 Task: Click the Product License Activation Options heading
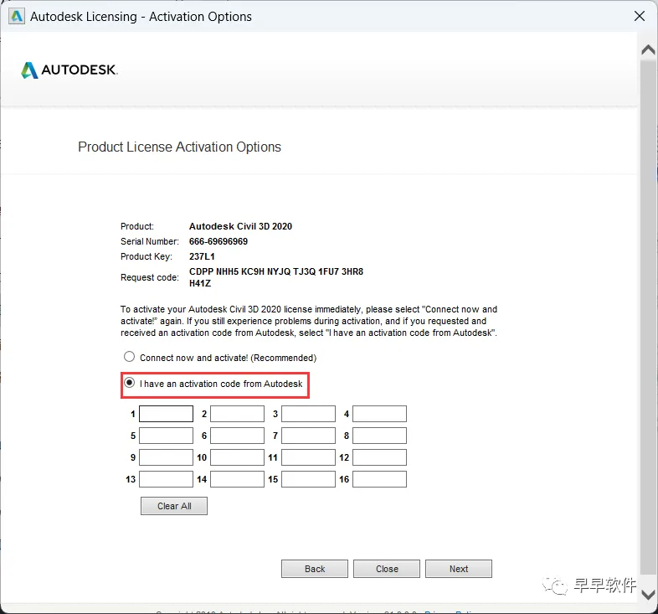[180, 147]
